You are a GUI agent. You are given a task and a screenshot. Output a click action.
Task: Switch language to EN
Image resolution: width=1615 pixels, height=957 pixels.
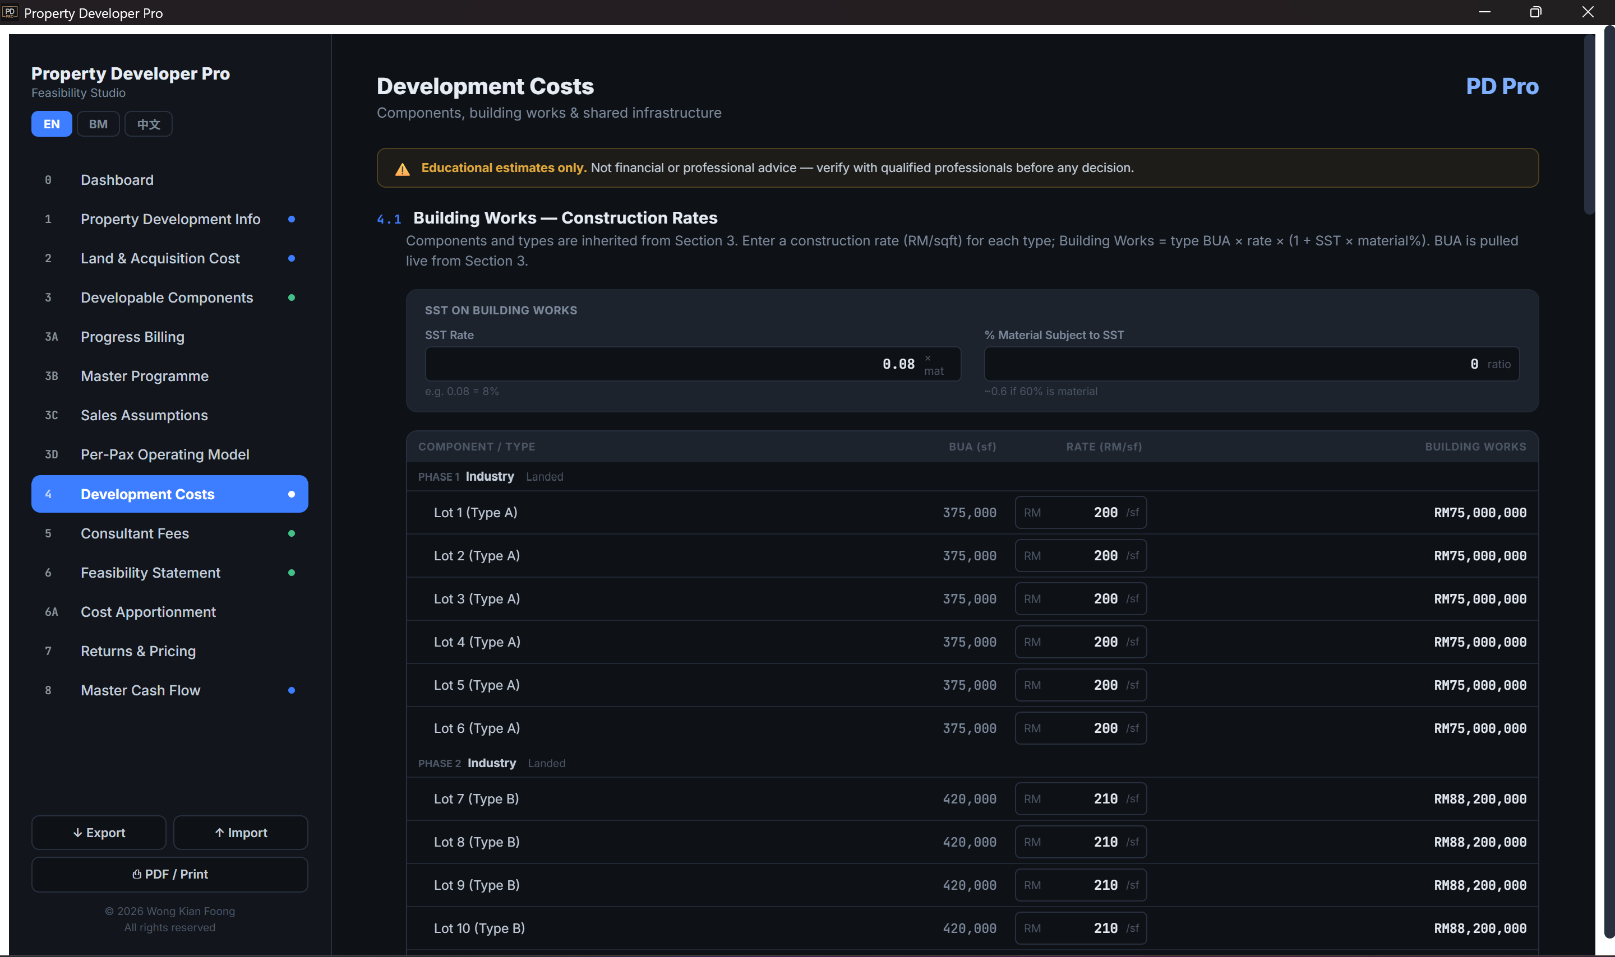(x=52, y=124)
